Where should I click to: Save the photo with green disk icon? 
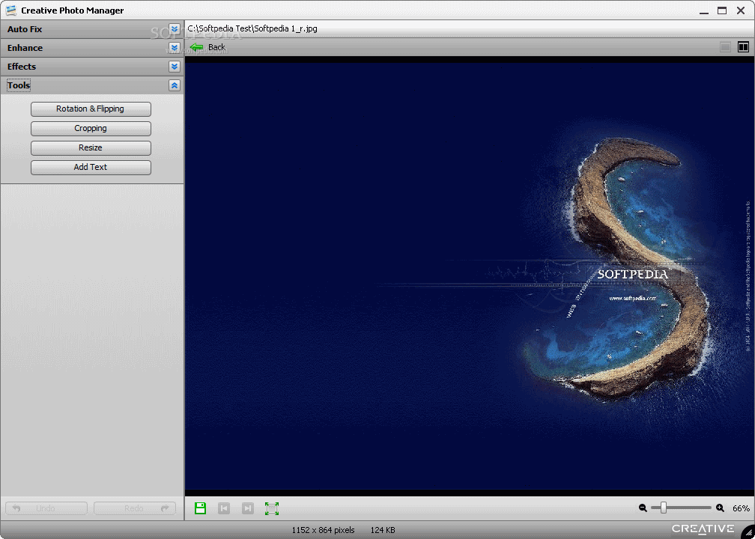(200, 508)
